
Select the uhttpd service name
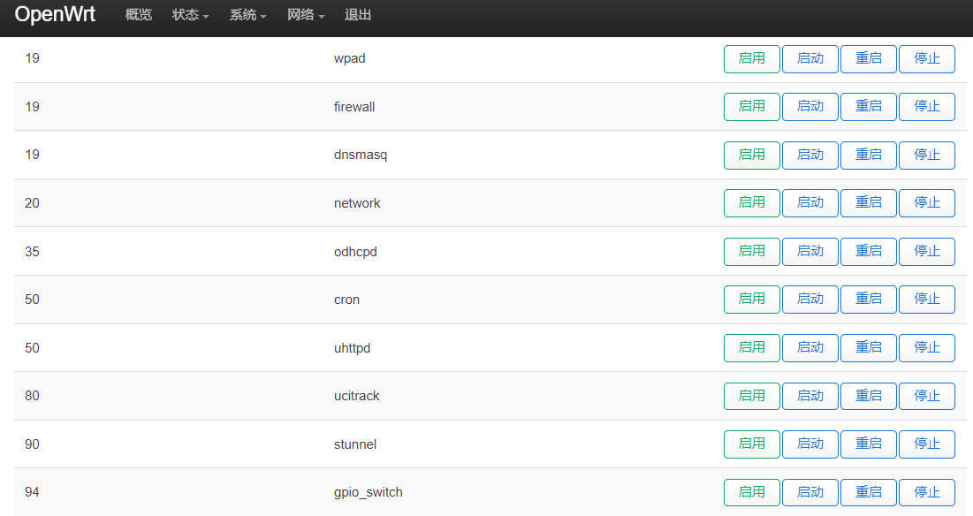(352, 348)
